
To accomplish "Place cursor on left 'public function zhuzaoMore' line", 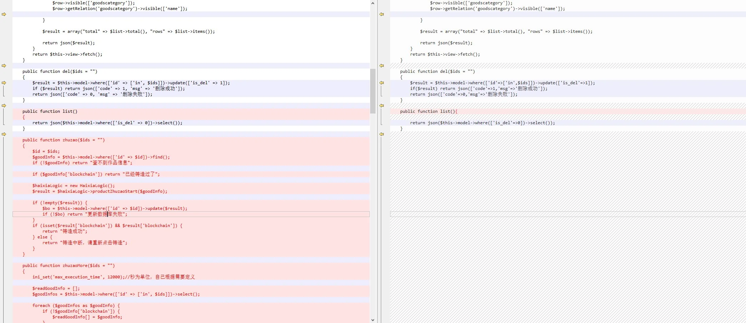I will click(x=68, y=266).
